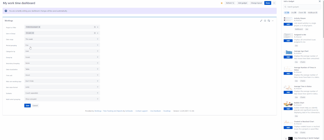Filter gadgets by Charts 12
Viewport: 324px width, 140px height.
pyautogui.click(x=302, y=13)
